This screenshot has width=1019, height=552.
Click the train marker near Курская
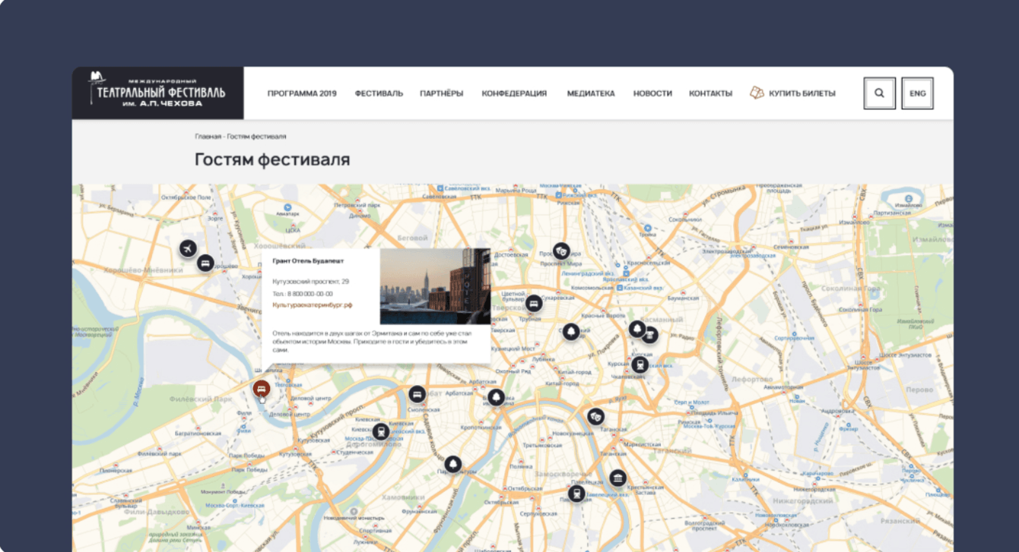click(640, 364)
